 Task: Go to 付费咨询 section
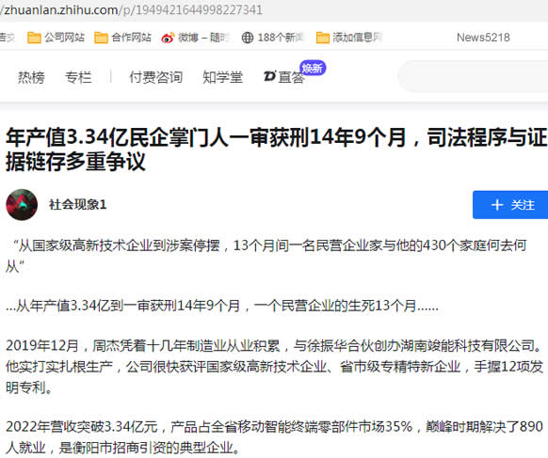coord(156,77)
